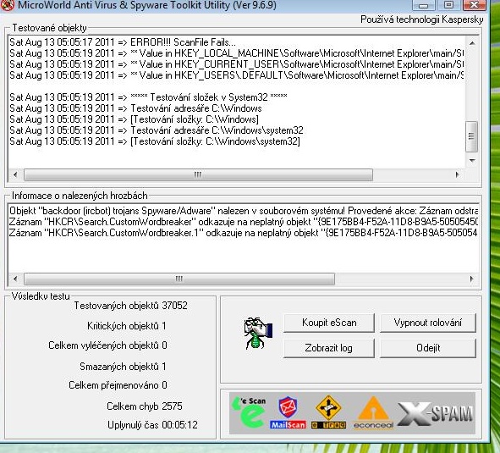Click up arrow of Testované objekty scrollbar
Viewport: 500px width, 453px height.
472,43
